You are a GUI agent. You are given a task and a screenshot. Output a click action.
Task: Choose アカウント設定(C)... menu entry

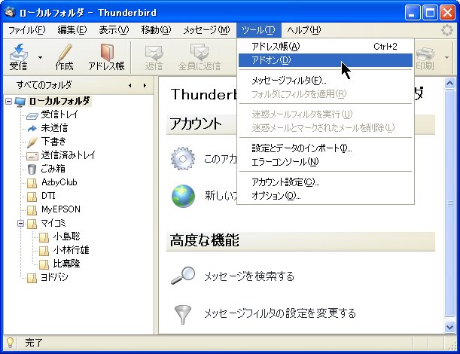point(326,182)
